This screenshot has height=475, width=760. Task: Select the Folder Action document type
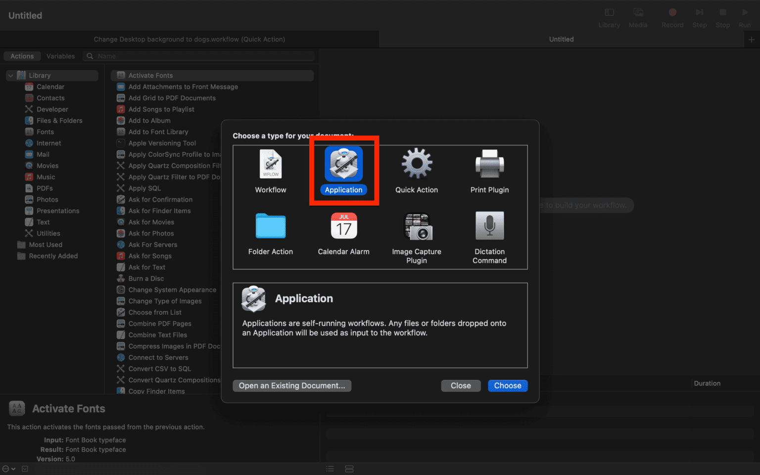click(x=270, y=226)
